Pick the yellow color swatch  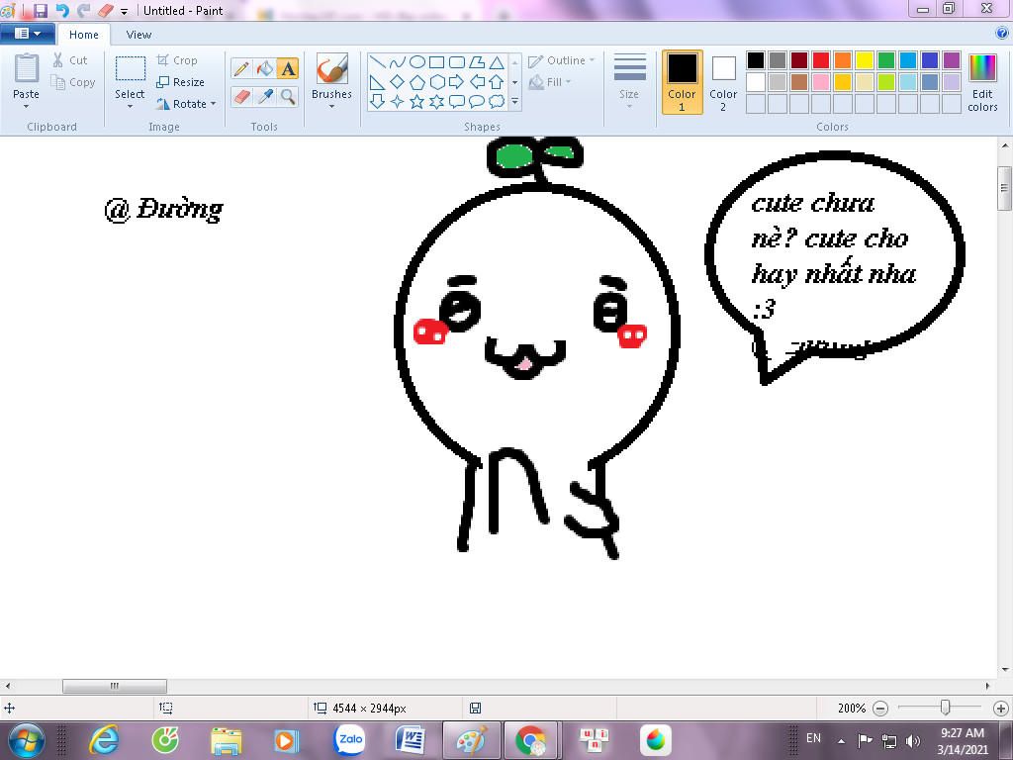865,60
